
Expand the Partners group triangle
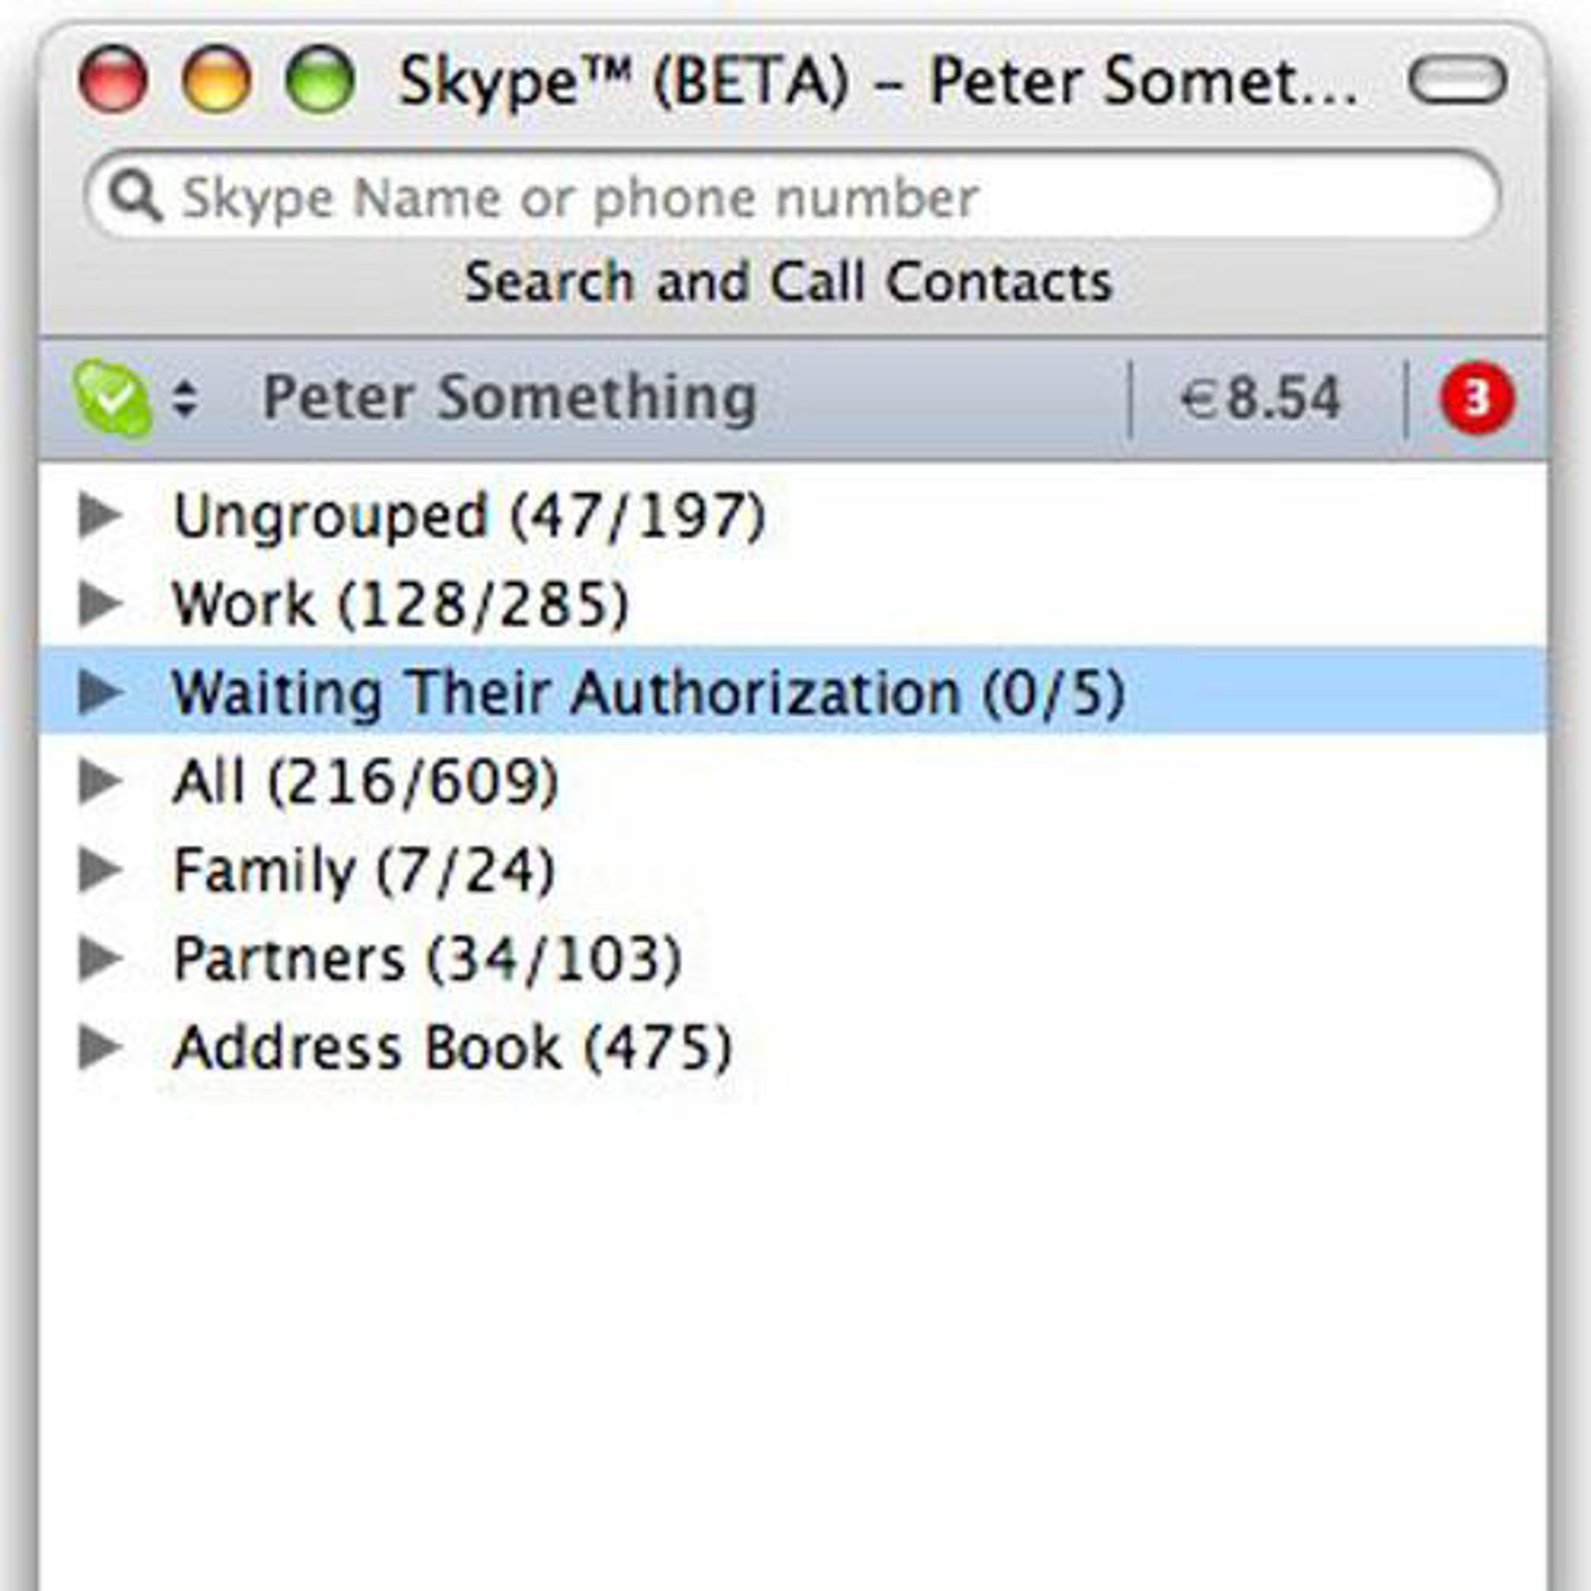click(99, 958)
